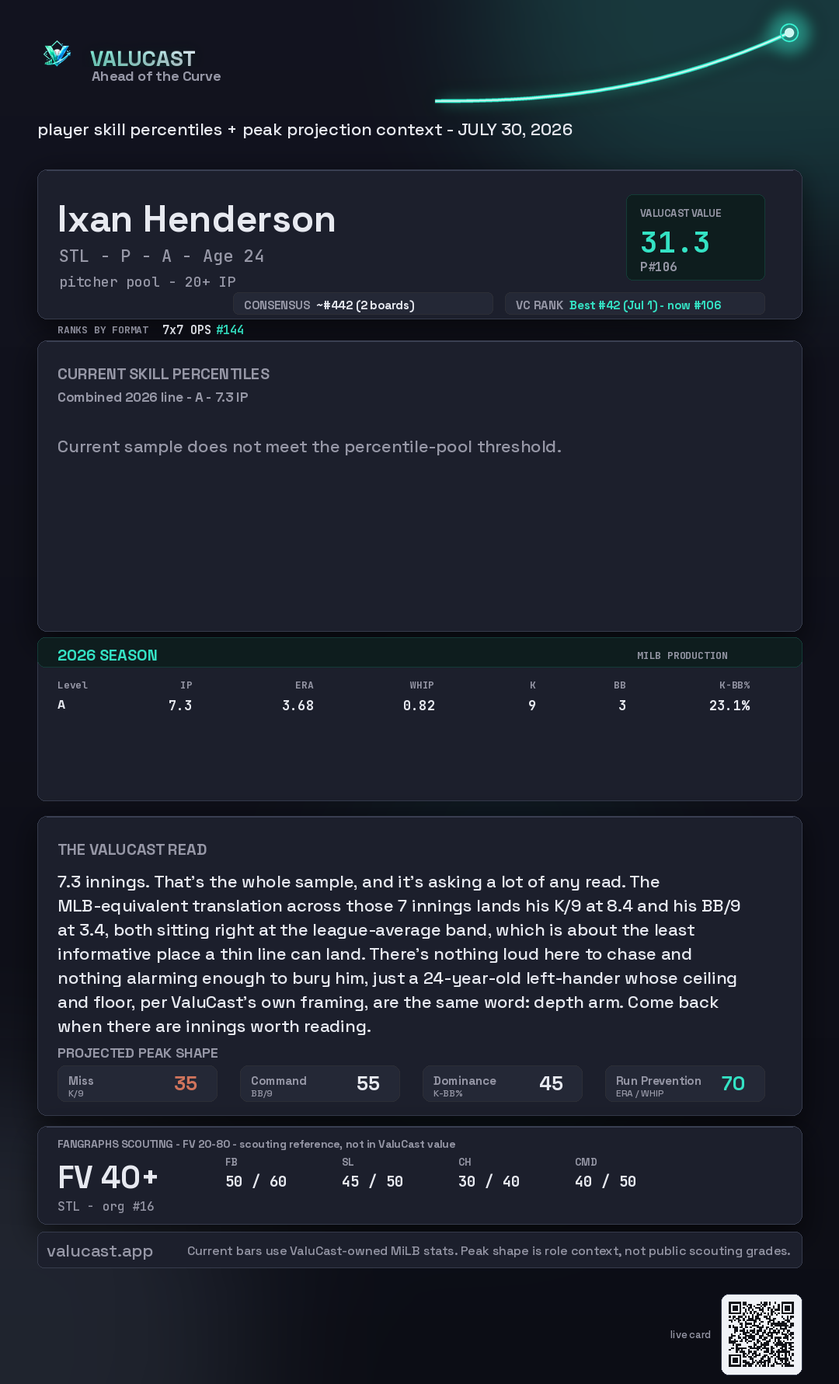Click the FV 40+ scouting grade

pyautogui.click(x=108, y=1177)
